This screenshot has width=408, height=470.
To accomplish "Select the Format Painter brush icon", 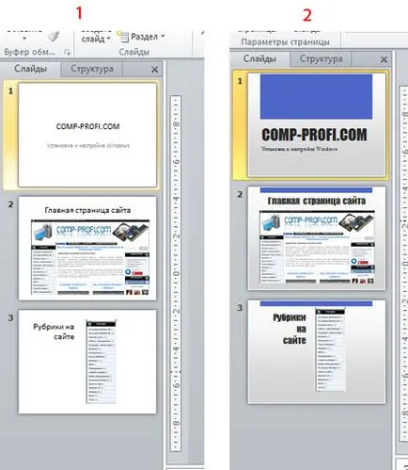I will coord(54,37).
